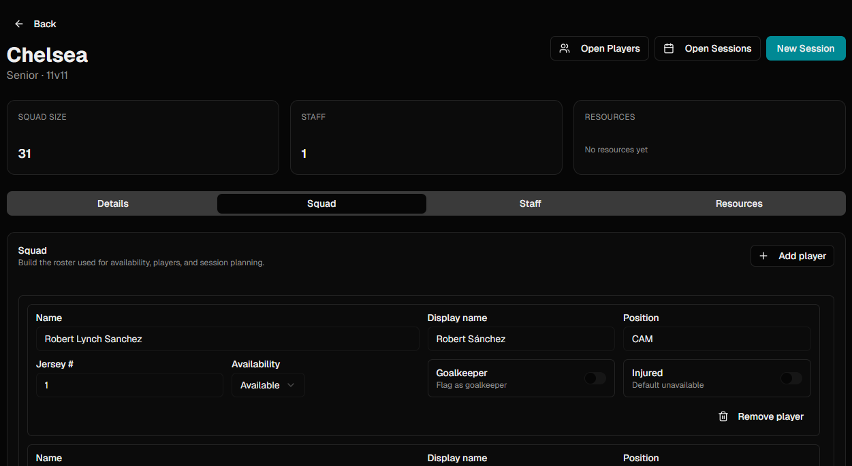Image resolution: width=852 pixels, height=466 pixels.
Task: Click the plus icon beside Add player
Action: click(763, 256)
